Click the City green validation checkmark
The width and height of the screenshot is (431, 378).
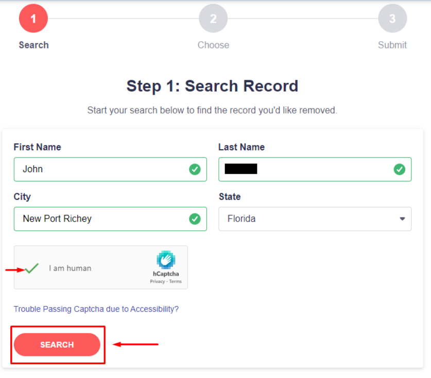point(195,219)
